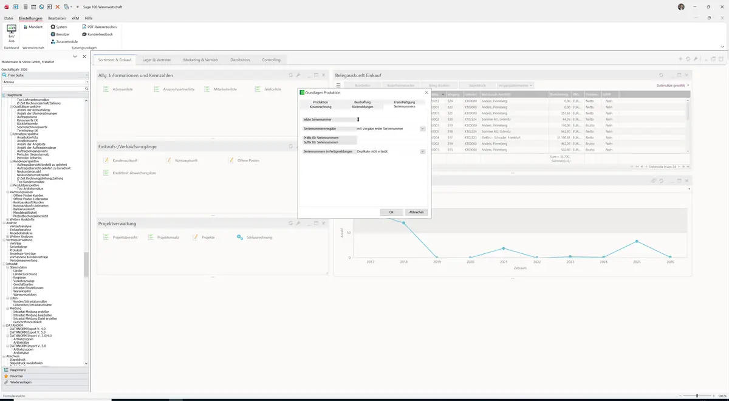Click the red X icon in quick access toolbar
Screen dimensions: 729x401
click(58, 7)
